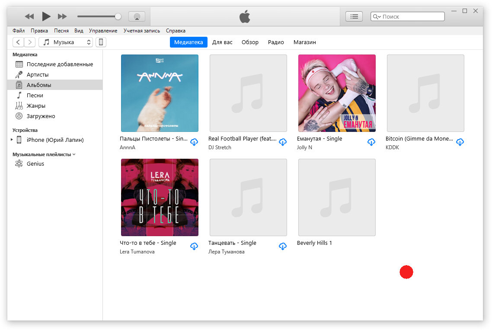Click the volume slider knob

click(118, 16)
